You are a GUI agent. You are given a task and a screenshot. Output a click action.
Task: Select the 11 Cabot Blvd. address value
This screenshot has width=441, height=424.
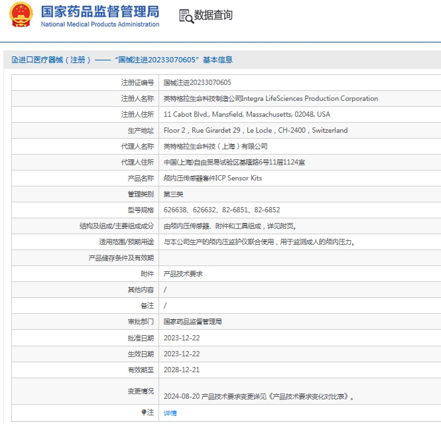click(x=247, y=114)
